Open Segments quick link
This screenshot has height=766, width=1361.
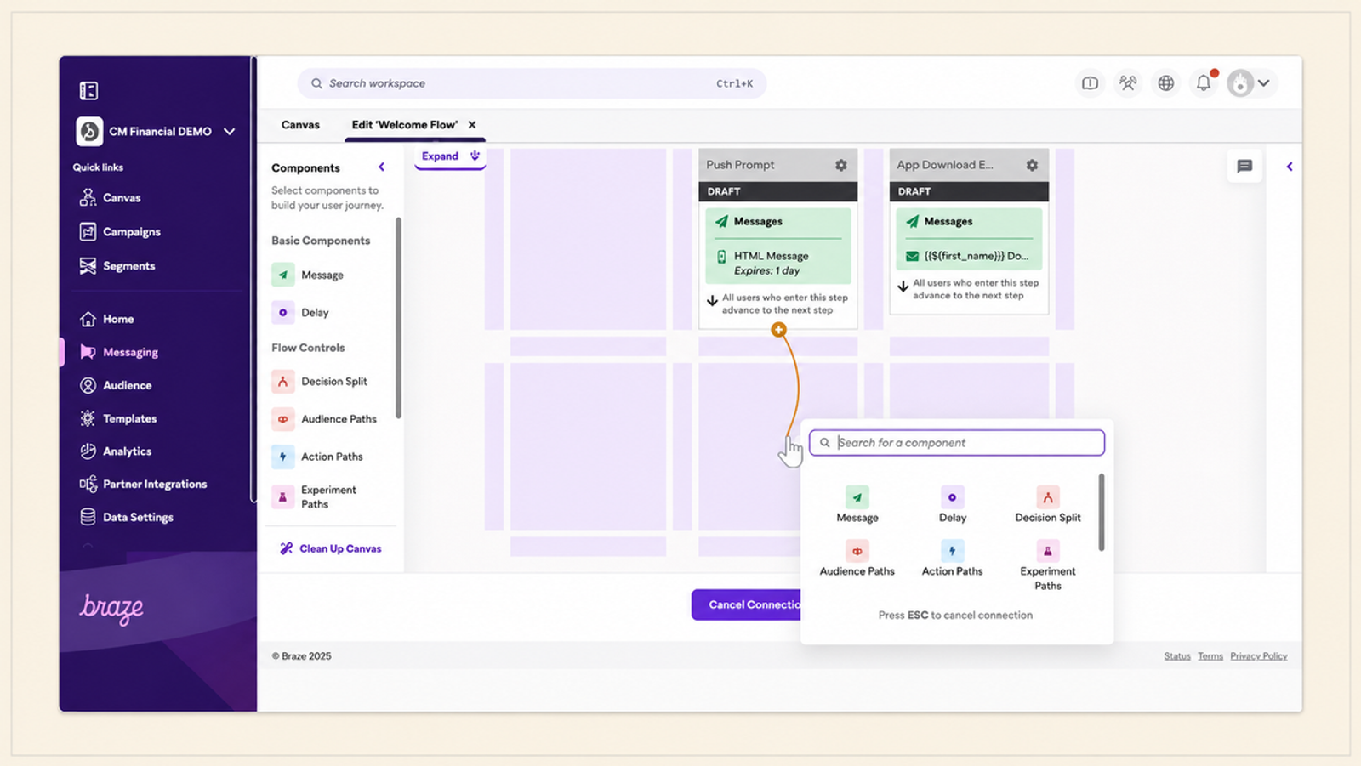117,266
